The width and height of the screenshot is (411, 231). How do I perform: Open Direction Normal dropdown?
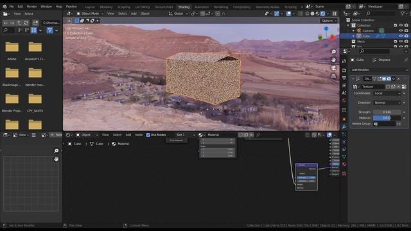click(387, 103)
